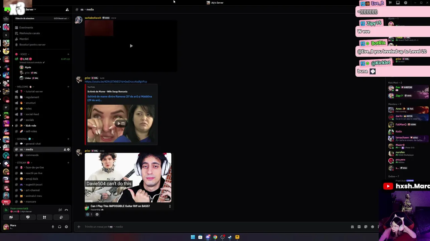430x241 pixels.
Task: Attach a file with the plus button
Action: coord(79,227)
